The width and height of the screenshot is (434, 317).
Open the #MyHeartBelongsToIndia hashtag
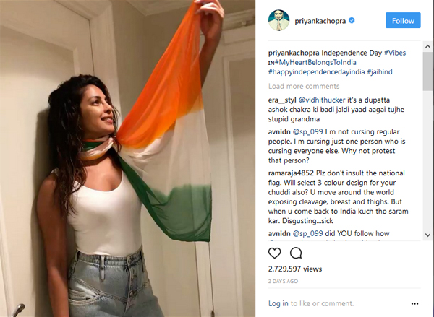[x=315, y=62]
